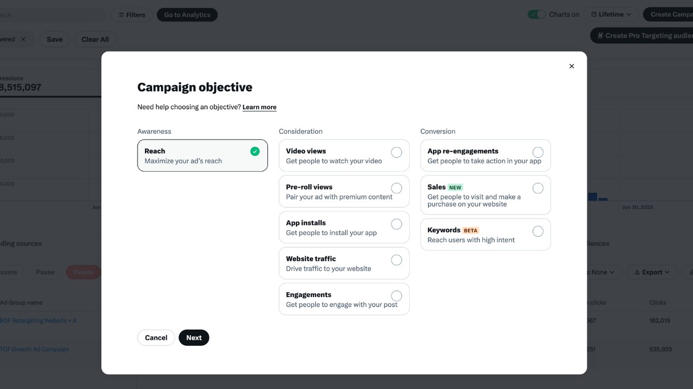The image size is (693, 389).
Task: Click the green checkmark on the Reach objective
Action: coord(255,151)
